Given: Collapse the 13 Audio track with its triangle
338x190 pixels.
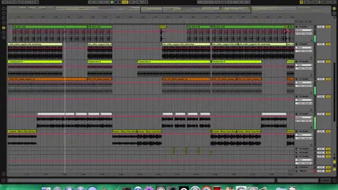Looking at the screenshot, I should (x=297, y=114).
